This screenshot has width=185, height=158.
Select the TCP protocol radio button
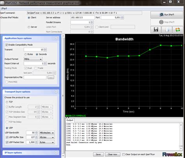(7, 102)
